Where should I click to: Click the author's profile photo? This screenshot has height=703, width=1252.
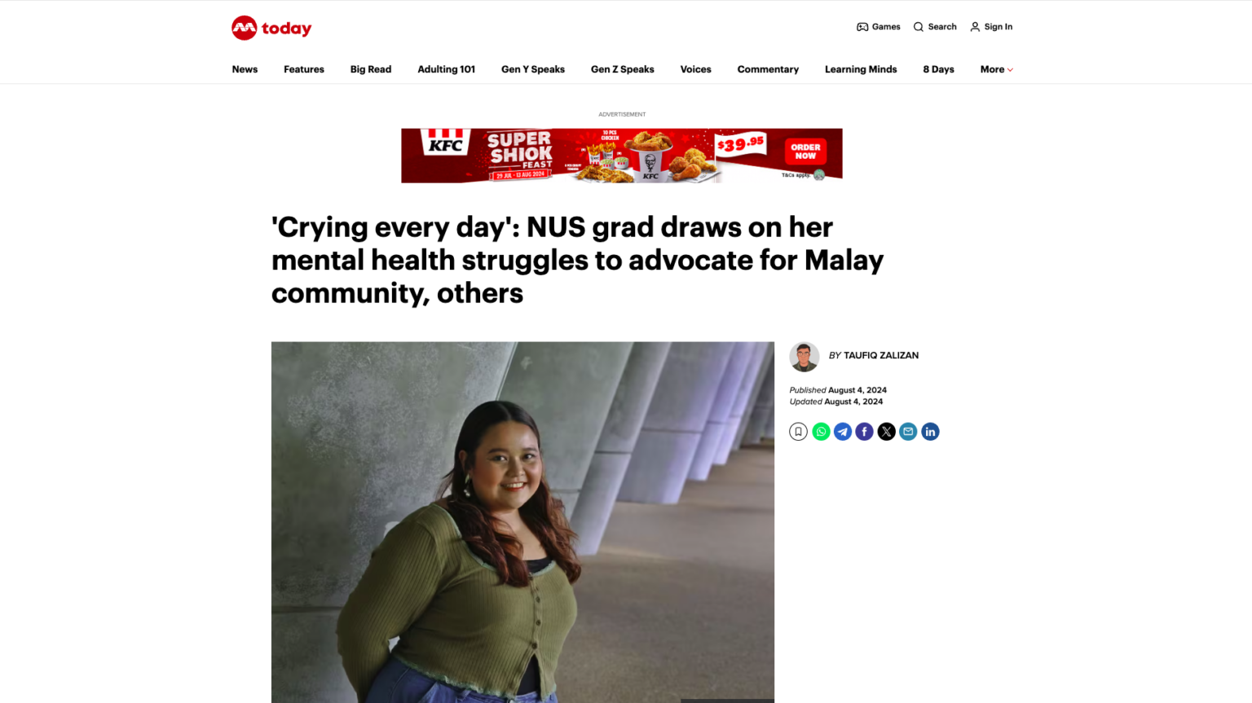804,357
